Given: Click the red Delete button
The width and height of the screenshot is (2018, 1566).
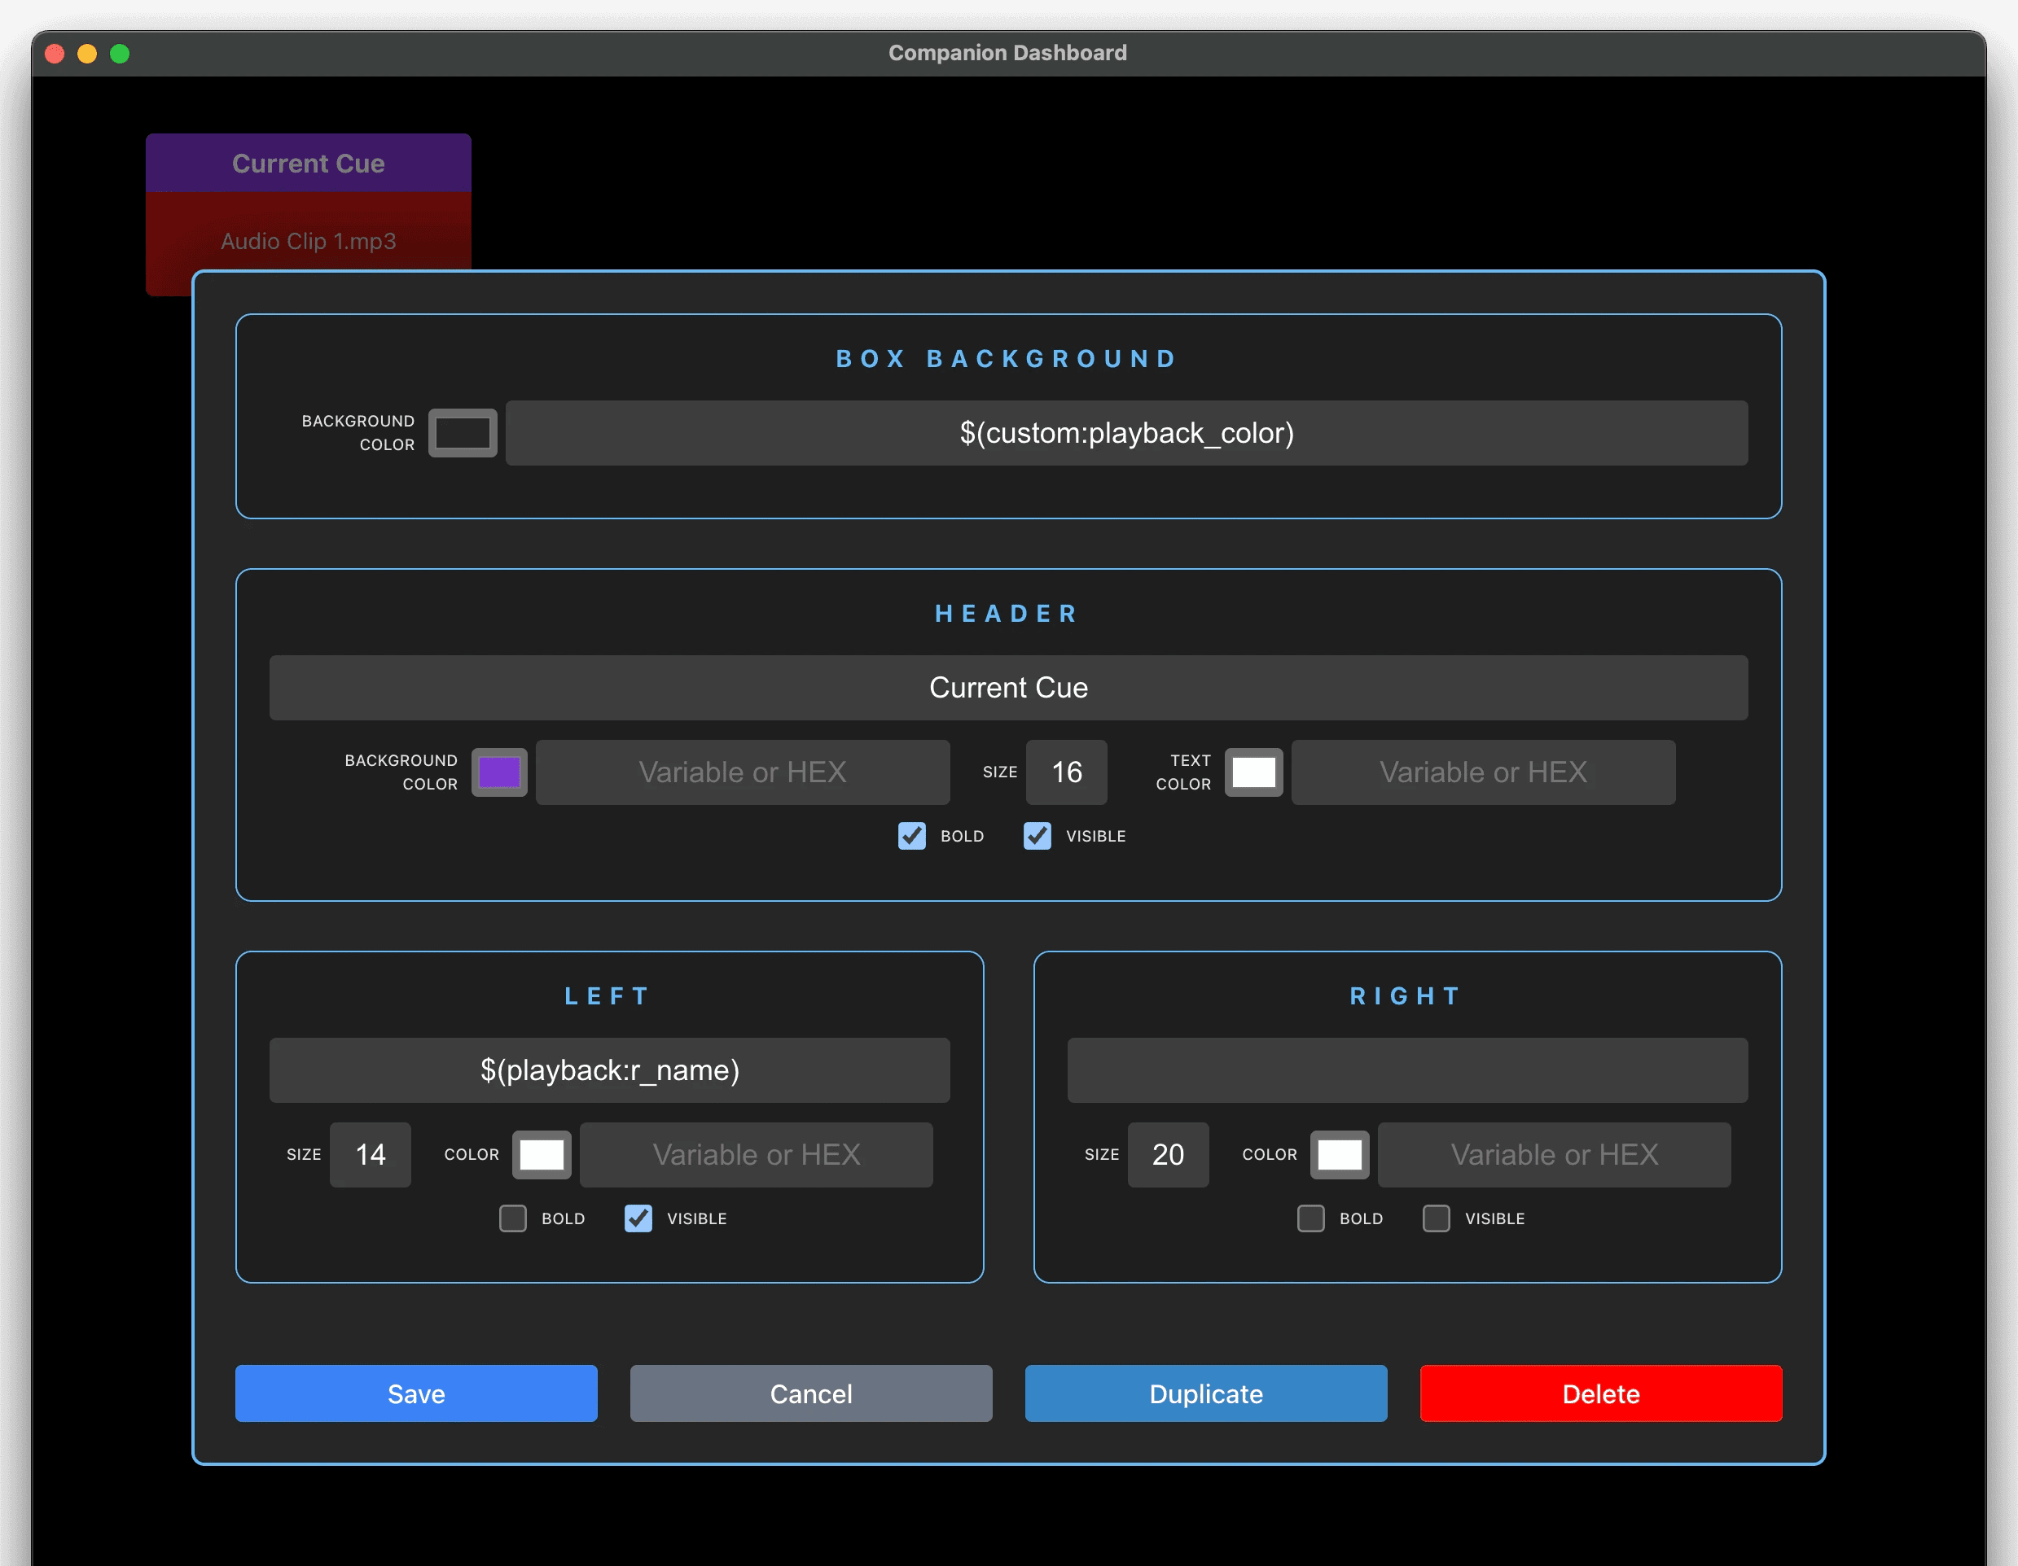Looking at the screenshot, I should point(1600,1393).
